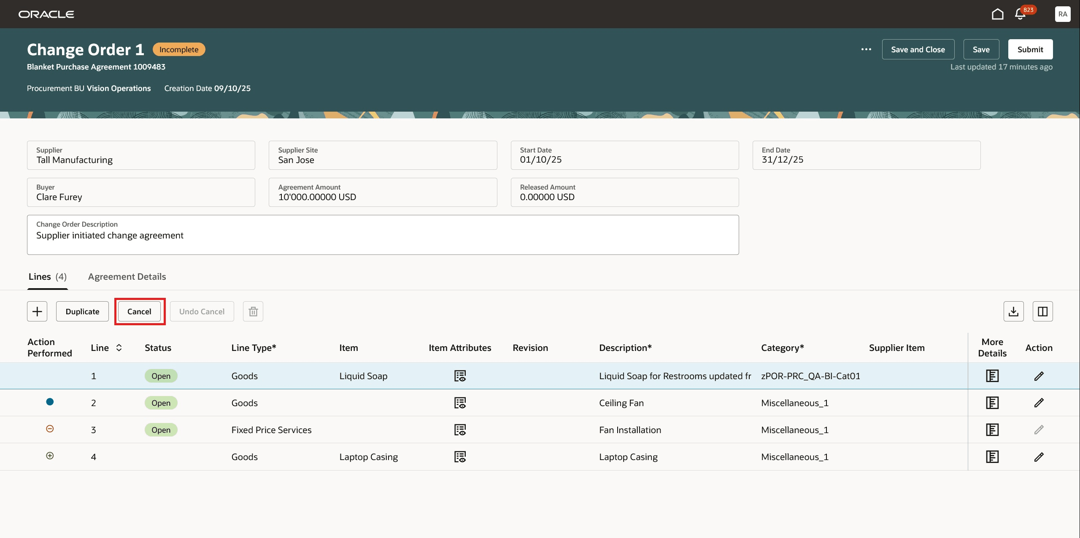Switch to the Agreement Details tab
1080x538 pixels.
coord(127,276)
